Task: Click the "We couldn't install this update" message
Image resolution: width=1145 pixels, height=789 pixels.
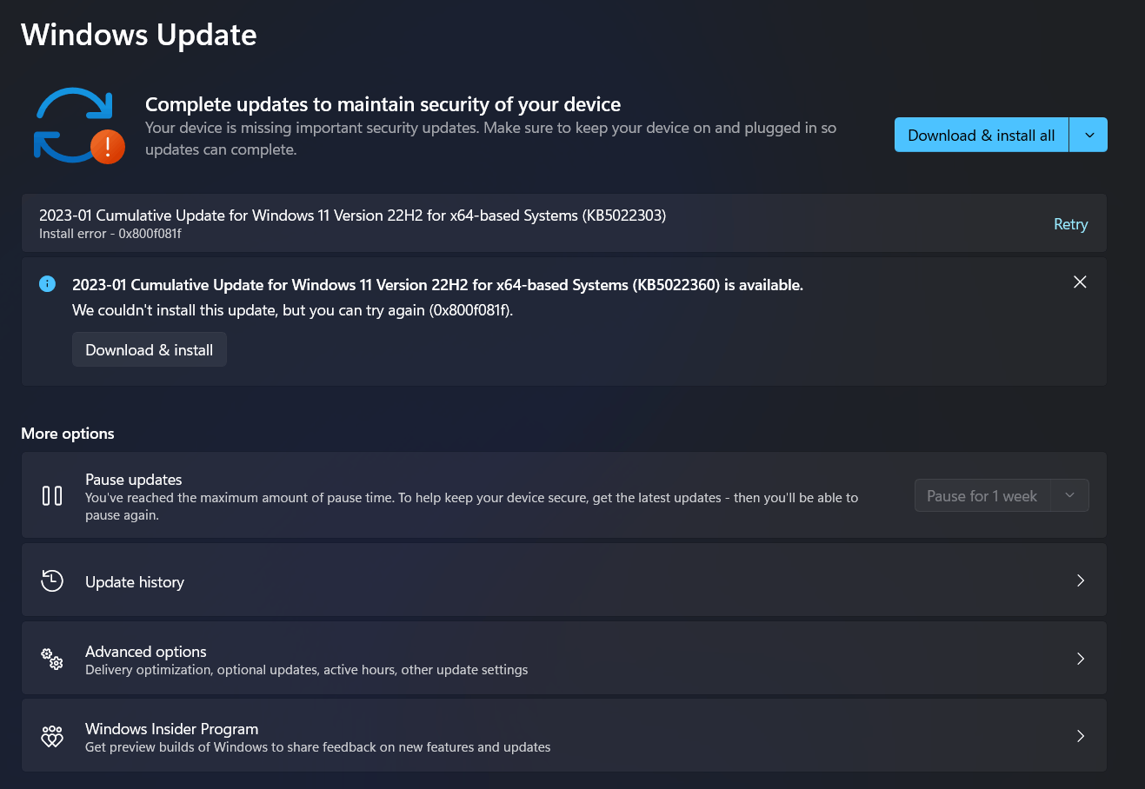Action: tap(293, 310)
